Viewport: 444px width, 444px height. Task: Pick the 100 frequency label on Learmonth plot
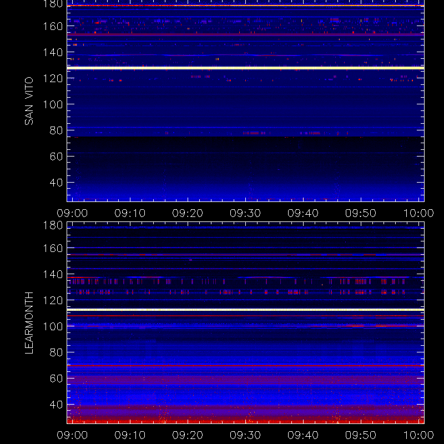(x=53, y=326)
